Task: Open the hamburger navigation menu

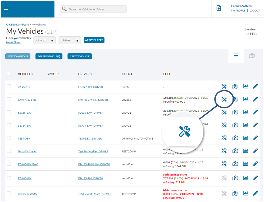Action: pyautogui.click(x=7, y=9)
